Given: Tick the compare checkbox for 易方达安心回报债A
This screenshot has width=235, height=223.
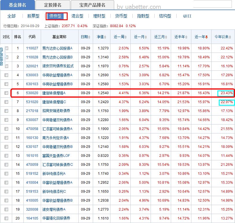Looking at the screenshot, I should pos(6,48).
